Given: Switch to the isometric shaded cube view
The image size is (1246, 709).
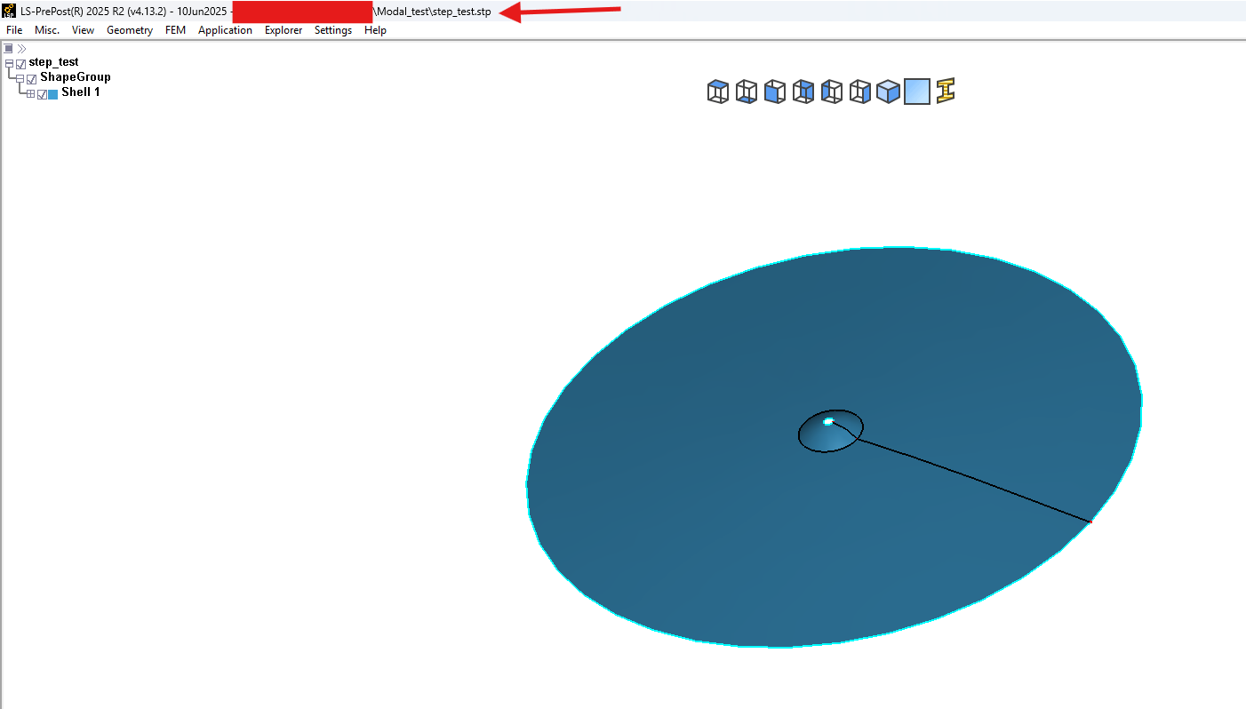Looking at the screenshot, I should tap(889, 92).
